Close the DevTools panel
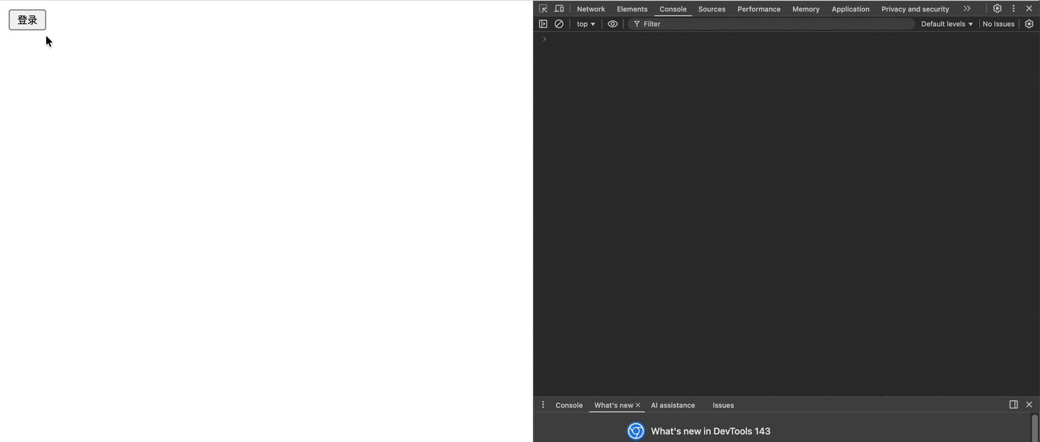Screen dimensions: 1040x442 (x=1029, y=9)
